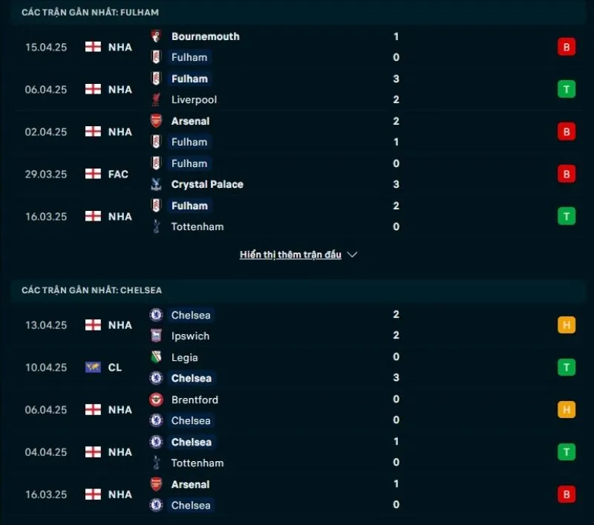Image resolution: width=594 pixels, height=525 pixels.
Task: Select the Tottenham club crest
Action: [x=157, y=226]
